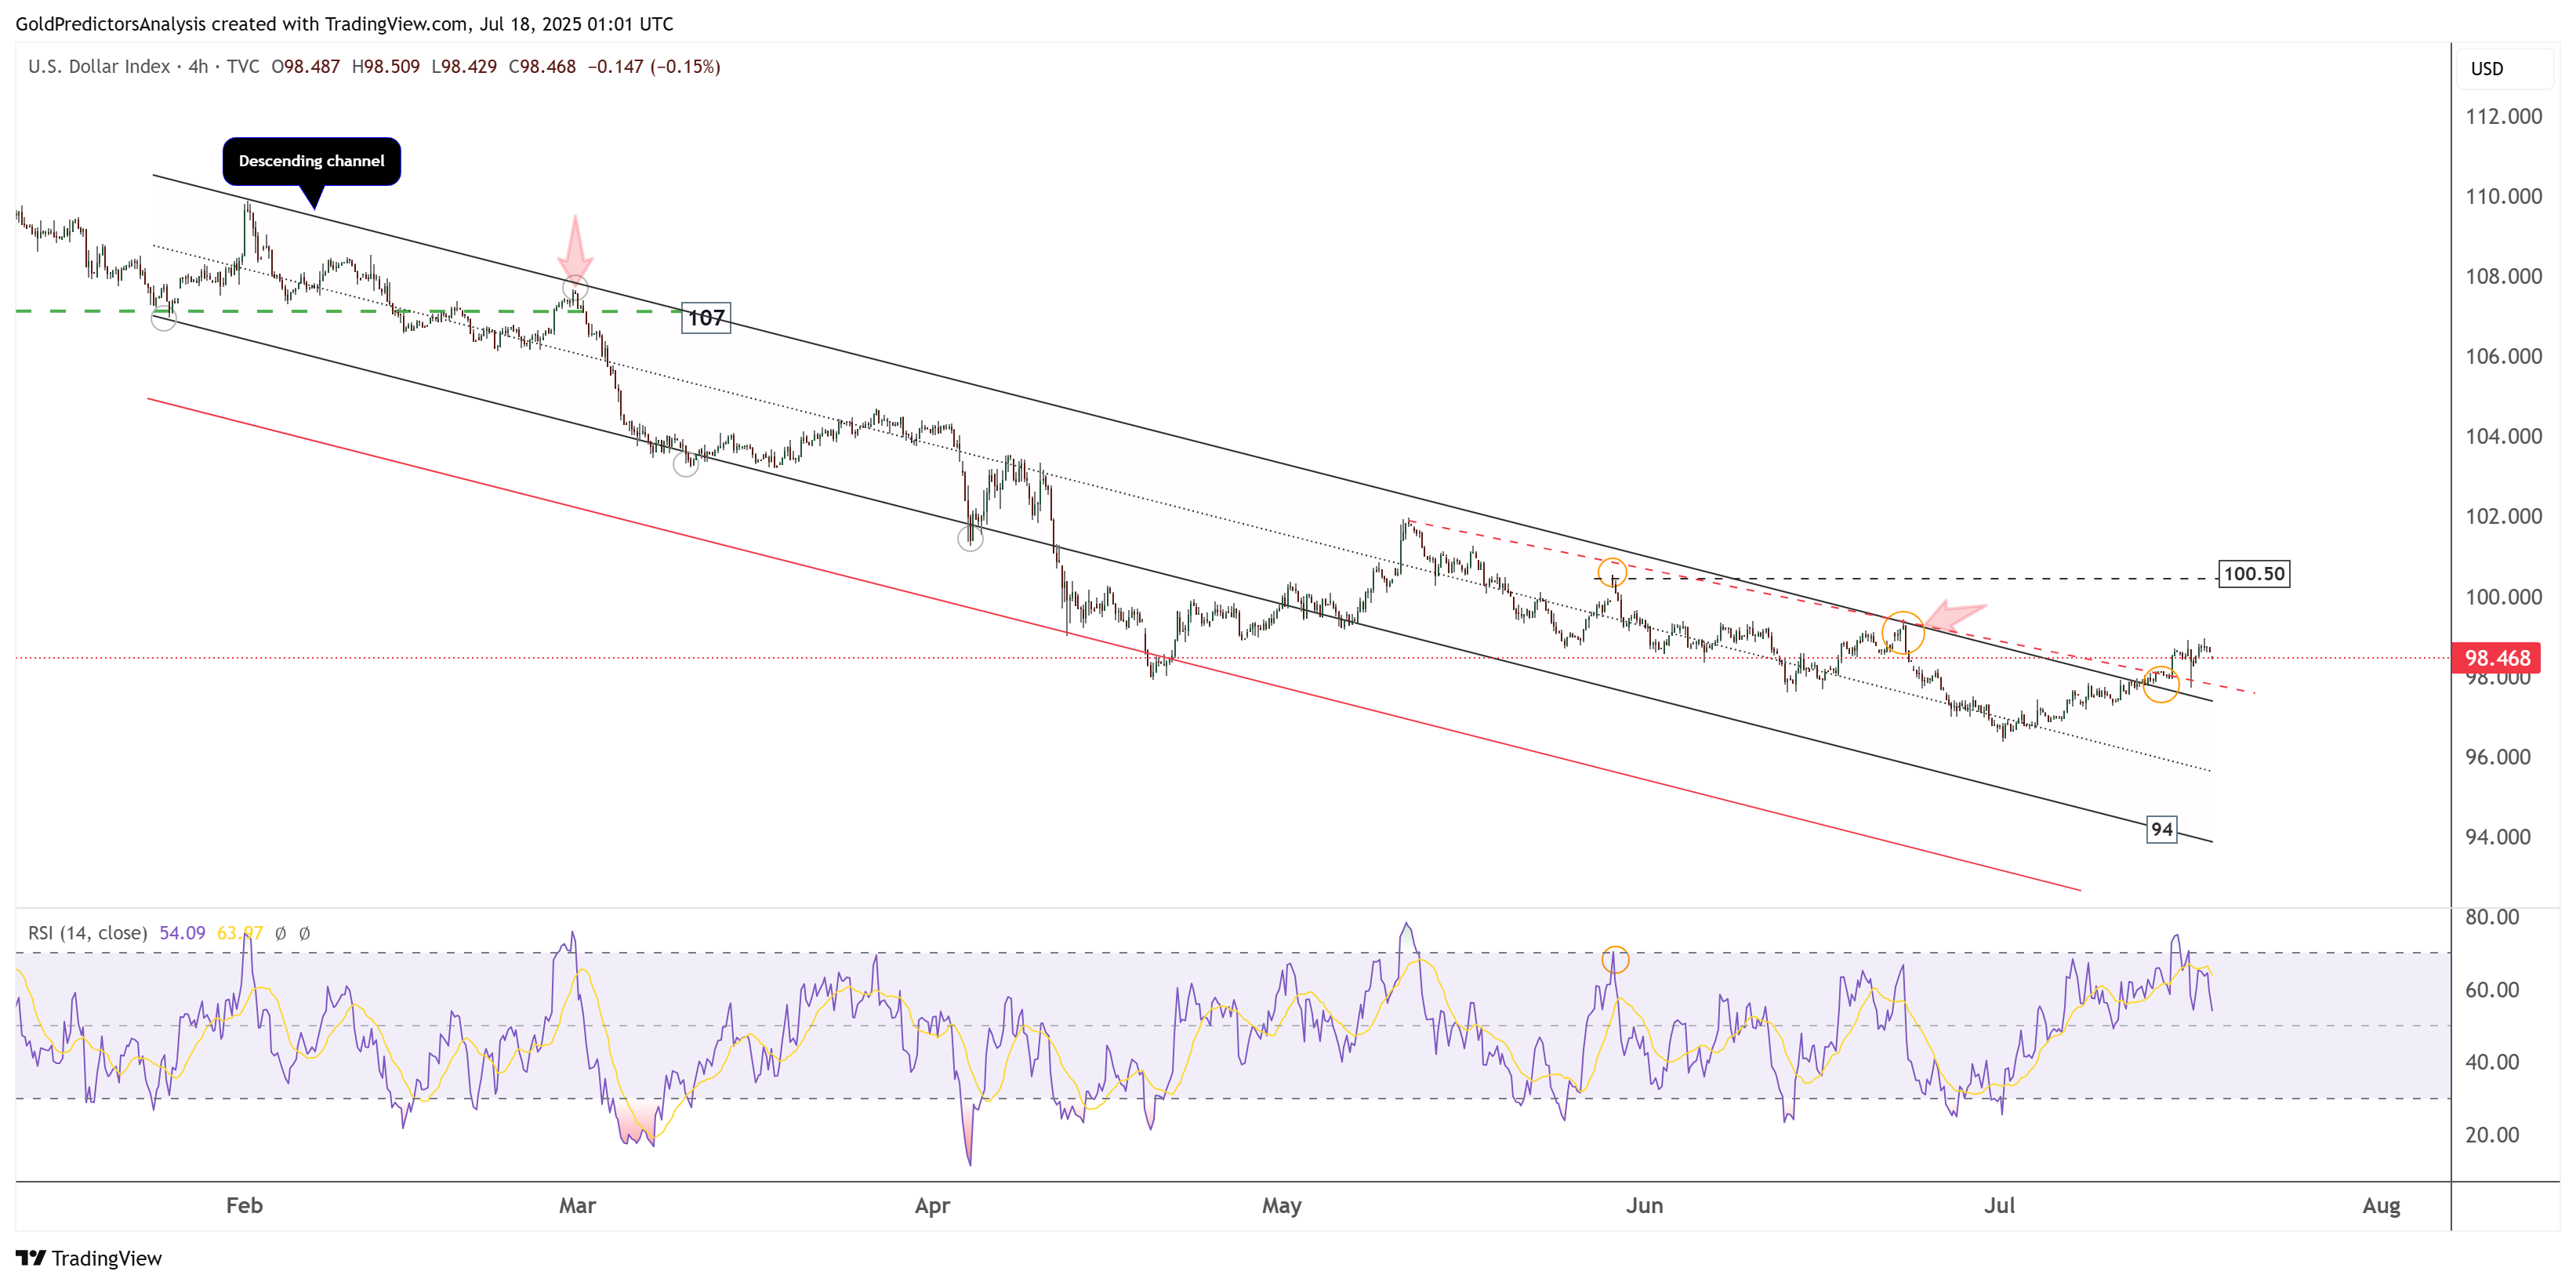Click the GoldPredictorsAnalysis attribution header text
The width and height of the screenshot is (2576, 1286).
click(x=344, y=24)
